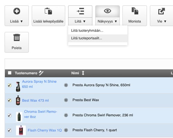Click name Presta Best Wax
Screen dimensions: 173x138
tap(86, 100)
